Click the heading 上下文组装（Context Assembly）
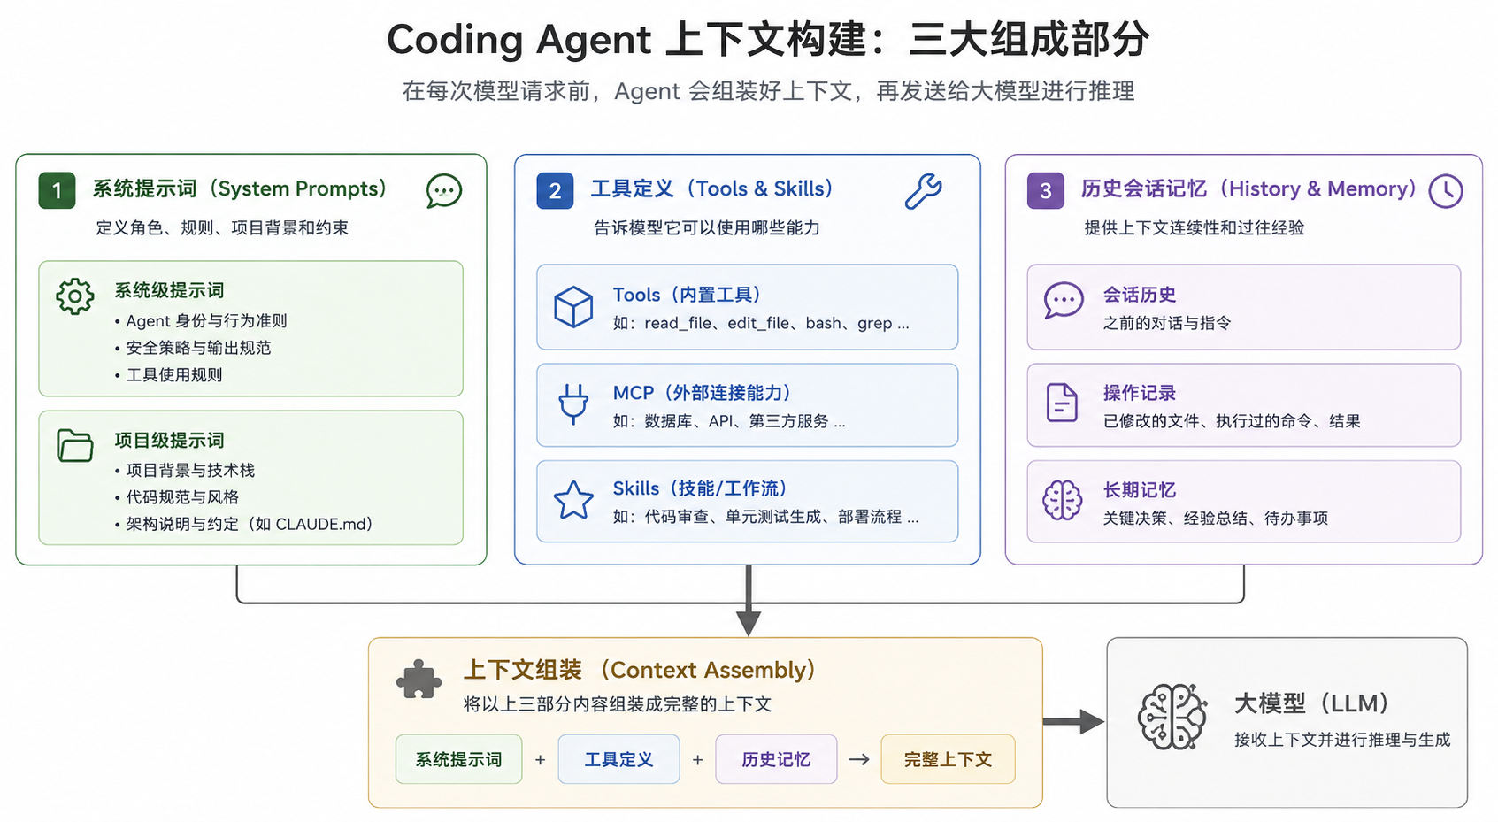Image resolution: width=1498 pixels, height=822 pixels. tap(639, 670)
